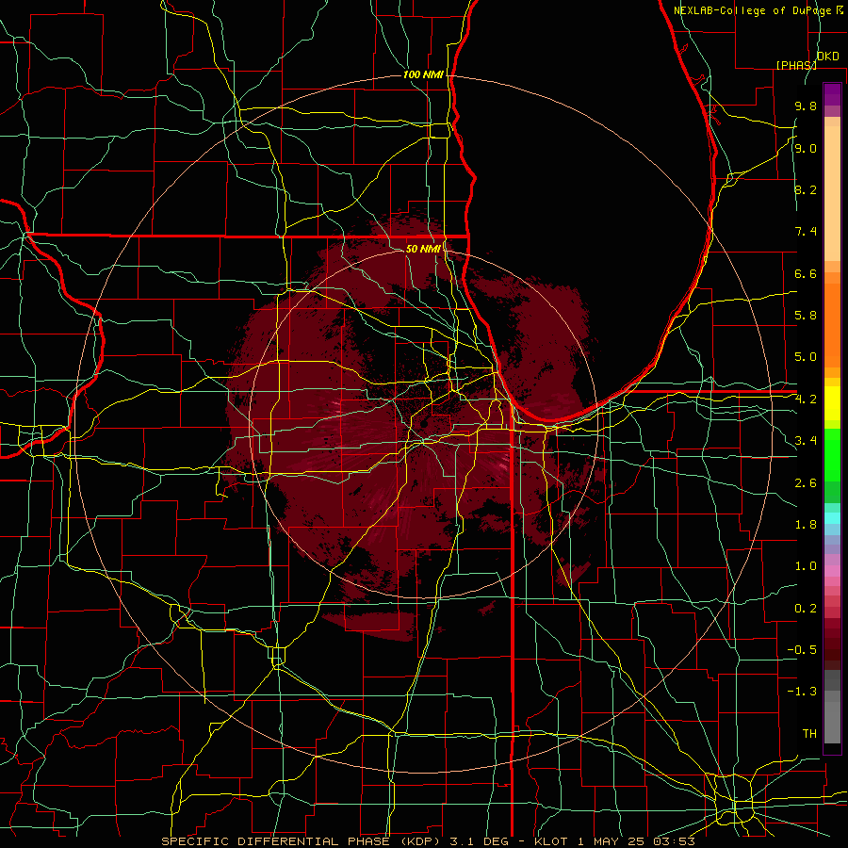The image size is (848, 848).
Task: Pick the cyan segment of the color bar
Action: (x=832, y=517)
